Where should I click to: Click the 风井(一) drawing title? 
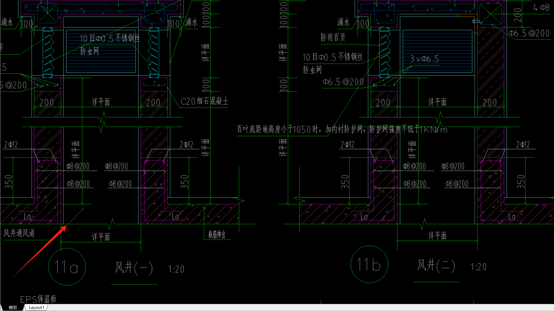tap(134, 267)
